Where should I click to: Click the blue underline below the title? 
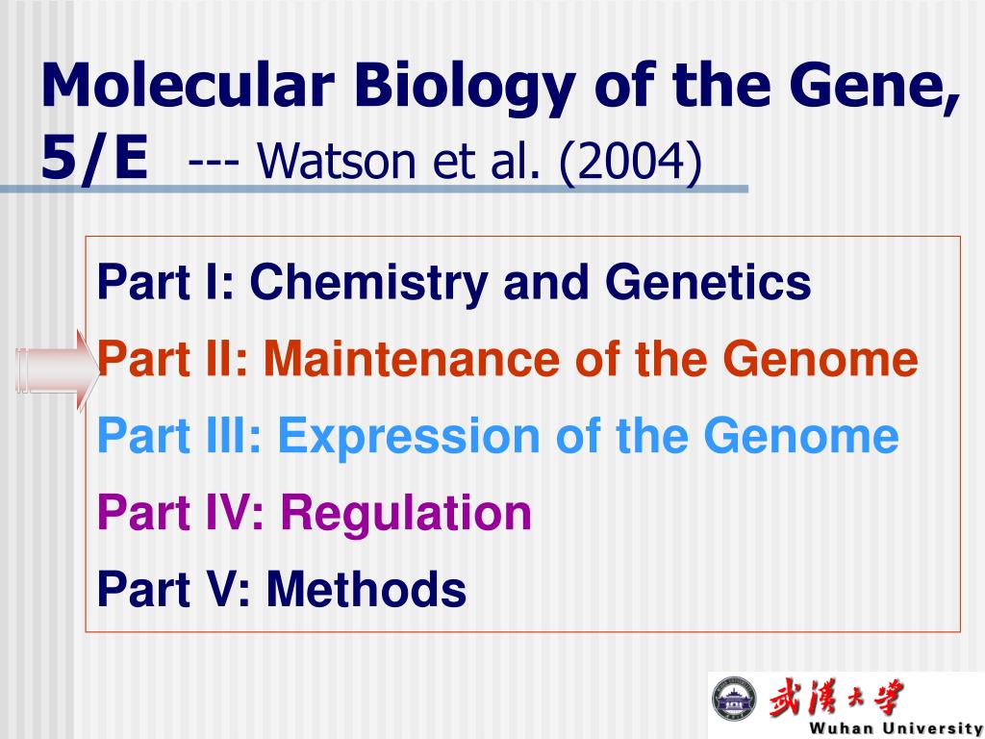click(374, 190)
